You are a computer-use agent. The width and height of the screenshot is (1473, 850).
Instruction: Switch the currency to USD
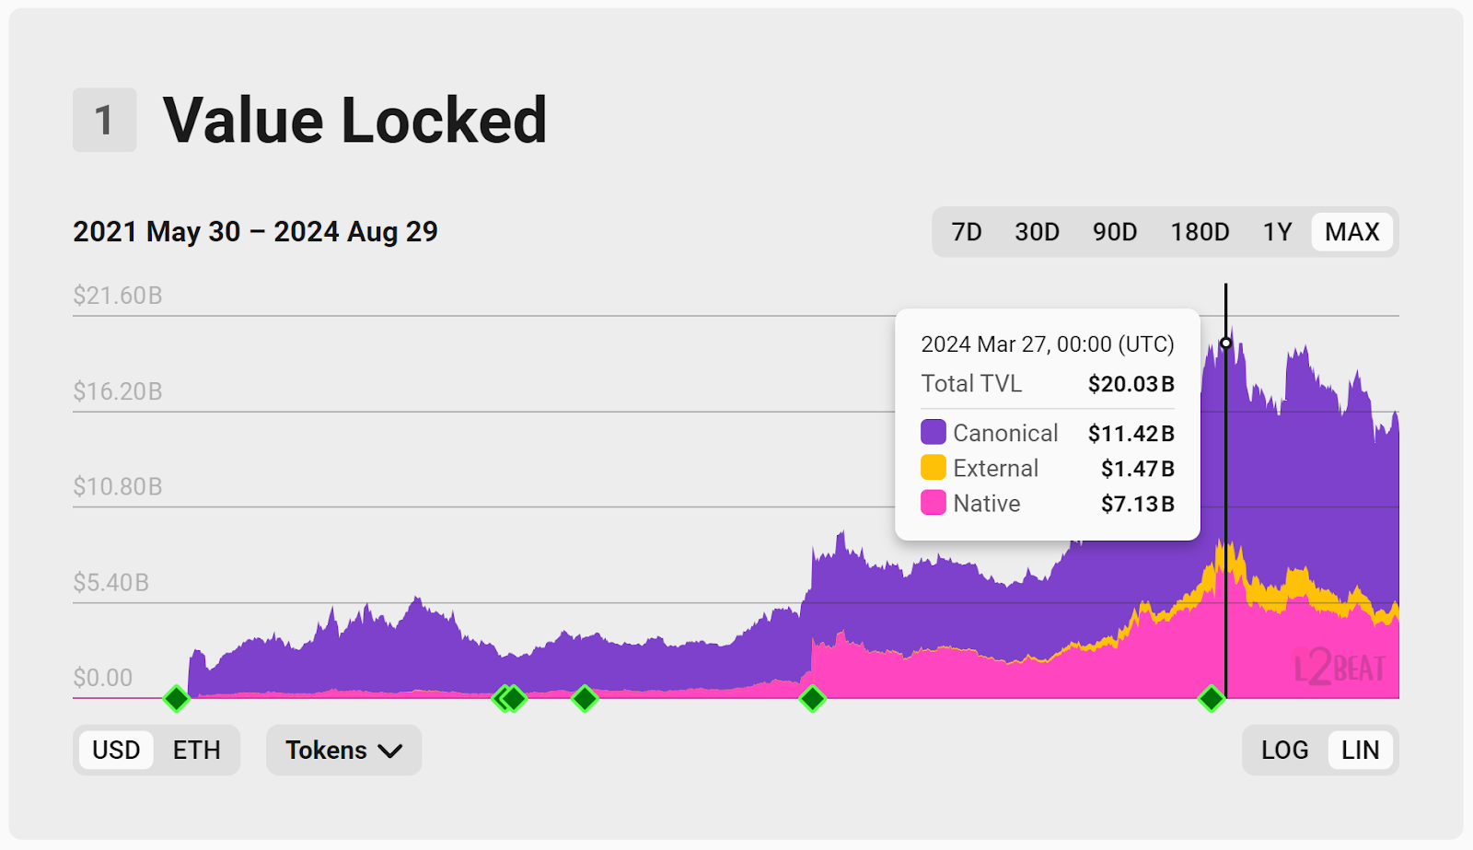pyautogui.click(x=116, y=750)
